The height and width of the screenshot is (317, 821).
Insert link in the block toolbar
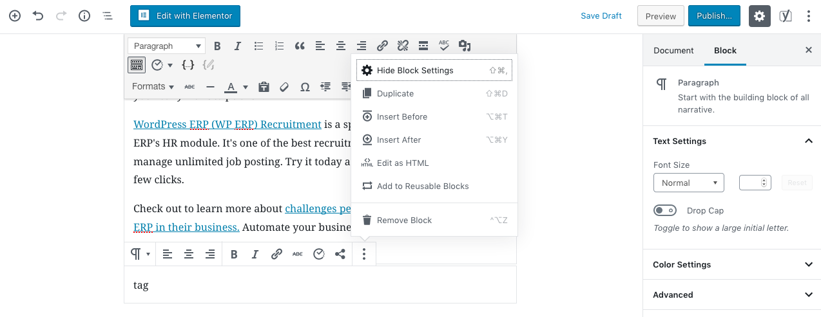coord(276,254)
